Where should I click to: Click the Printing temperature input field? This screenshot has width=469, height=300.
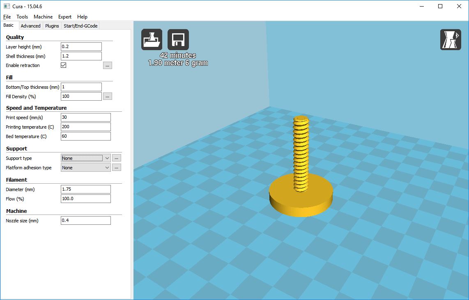pos(85,127)
